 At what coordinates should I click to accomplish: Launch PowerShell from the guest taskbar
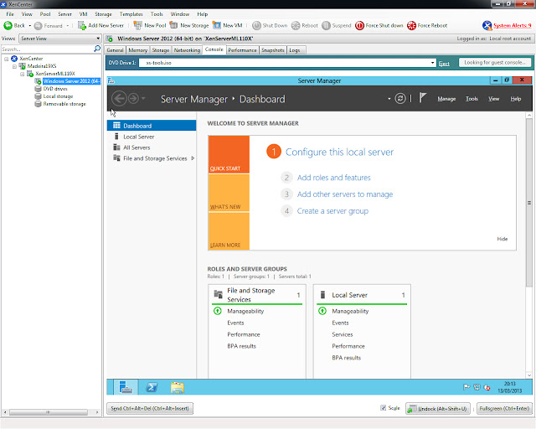(x=152, y=387)
